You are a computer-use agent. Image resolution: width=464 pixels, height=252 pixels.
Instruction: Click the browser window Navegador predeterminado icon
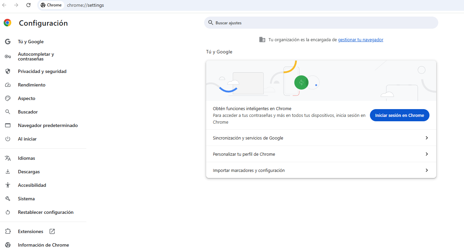[x=8, y=125]
